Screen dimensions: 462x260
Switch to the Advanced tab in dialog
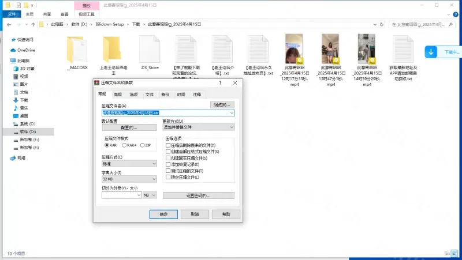(118, 95)
